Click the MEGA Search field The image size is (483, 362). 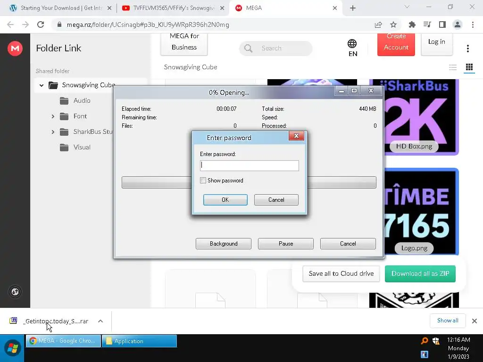[275, 49]
